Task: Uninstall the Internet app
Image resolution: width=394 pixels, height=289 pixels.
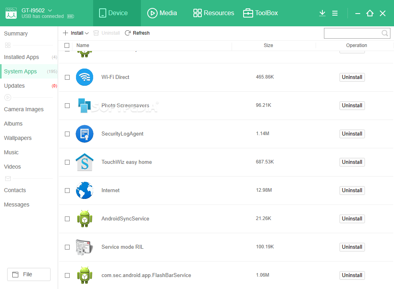Action: (x=352, y=190)
